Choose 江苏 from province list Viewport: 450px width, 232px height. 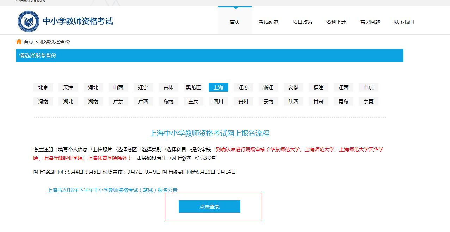[244, 88]
